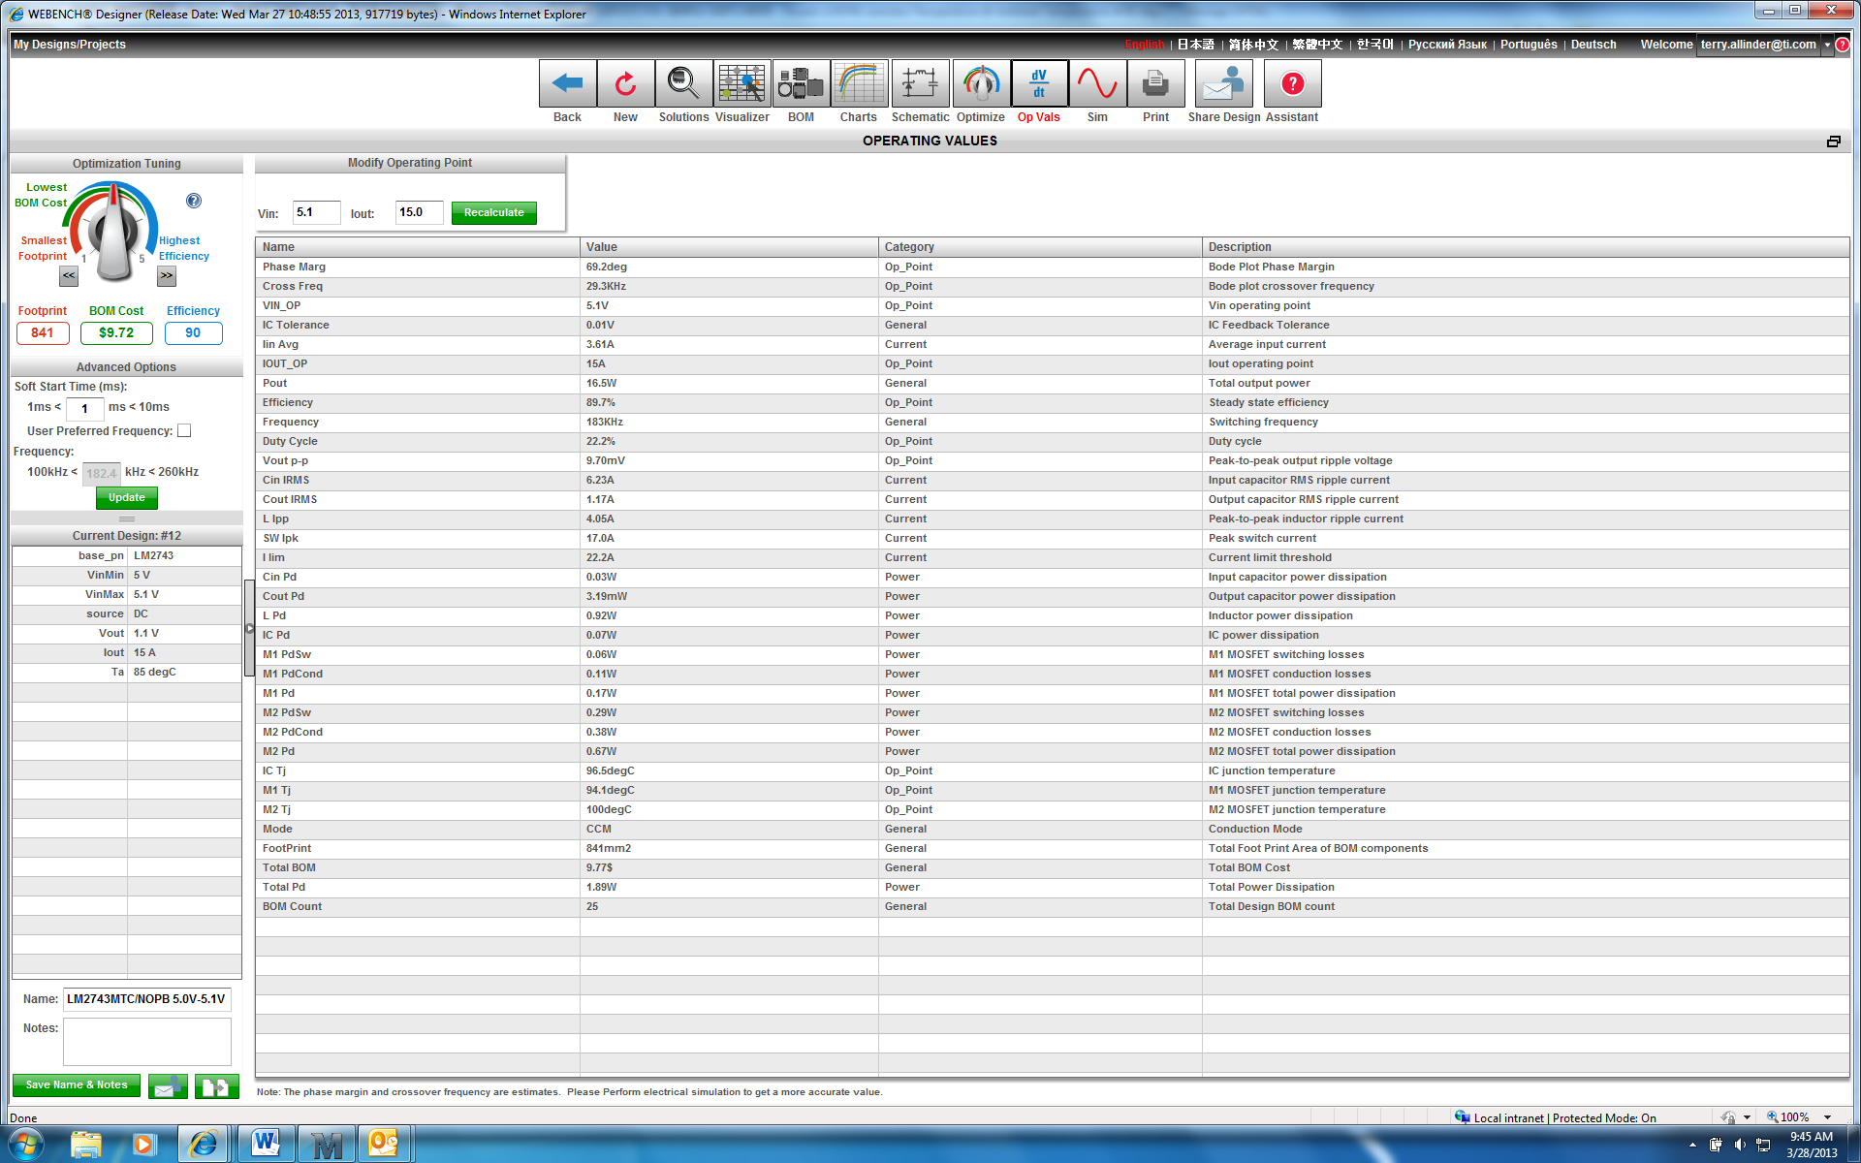Click the BOM Cost value $9.72
The height and width of the screenshot is (1163, 1861).
click(116, 333)
